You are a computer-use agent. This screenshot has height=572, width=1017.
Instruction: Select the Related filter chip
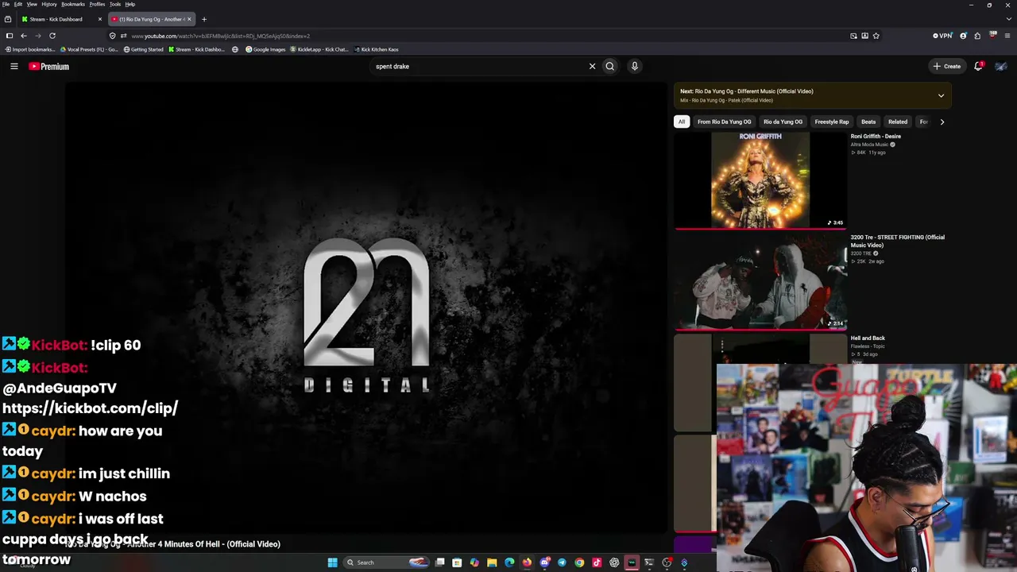coord(898,122)
